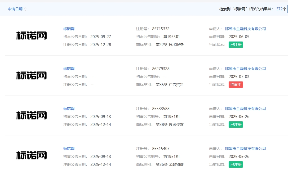Click the red 待审中 status badge
The width and height of the screenshot is (288, 174).
tap(236, 85)
